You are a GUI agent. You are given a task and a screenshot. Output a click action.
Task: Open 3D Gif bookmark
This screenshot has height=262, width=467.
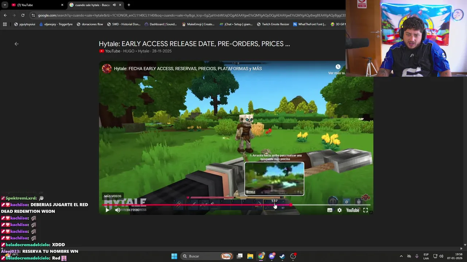tap(337, 24)
